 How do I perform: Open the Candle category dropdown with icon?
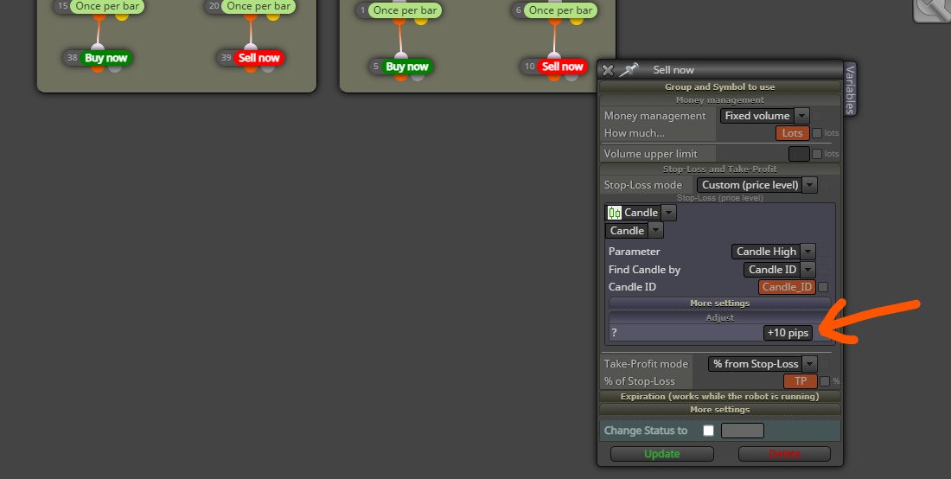641,213
